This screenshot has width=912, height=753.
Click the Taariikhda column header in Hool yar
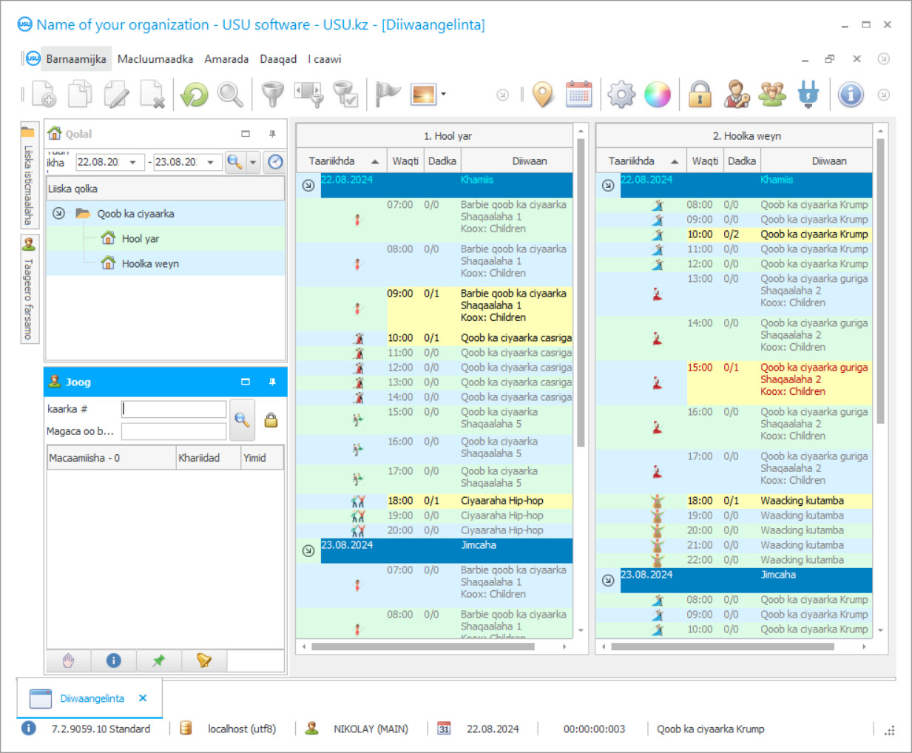[332, 161]
